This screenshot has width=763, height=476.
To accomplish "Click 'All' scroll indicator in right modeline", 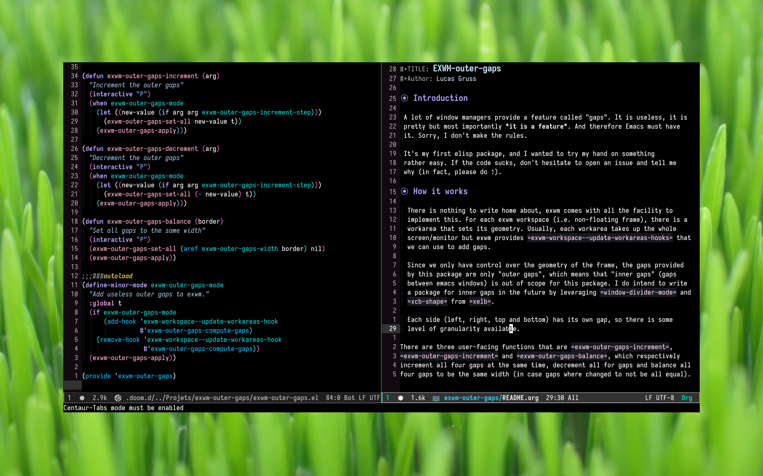I will [x=573, y=398].
